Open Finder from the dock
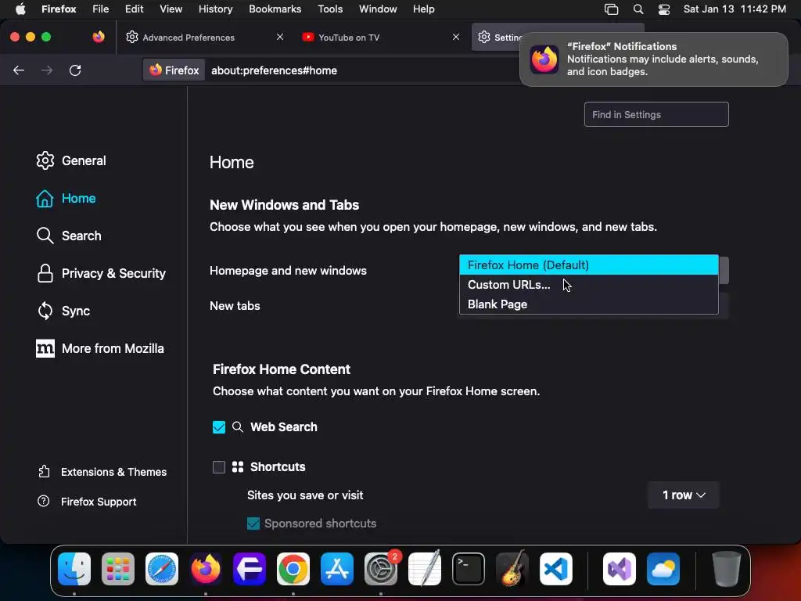801x601 pixels. 74,569
